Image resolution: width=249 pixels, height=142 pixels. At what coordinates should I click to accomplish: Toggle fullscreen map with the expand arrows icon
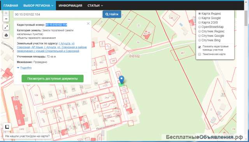tap(6, 27)
